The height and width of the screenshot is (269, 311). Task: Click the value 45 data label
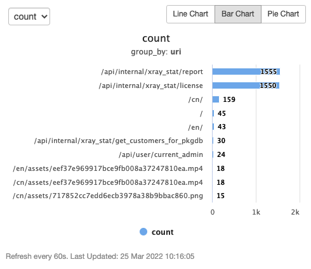coord(222,113)
